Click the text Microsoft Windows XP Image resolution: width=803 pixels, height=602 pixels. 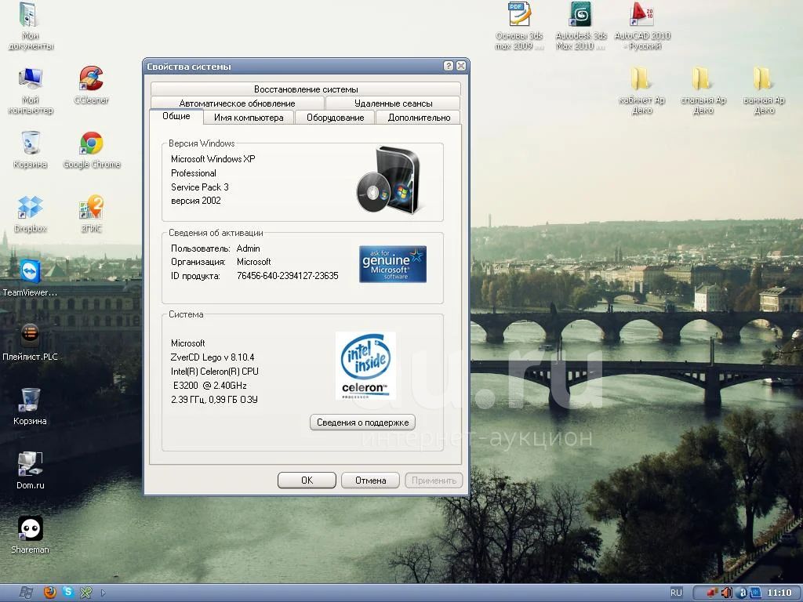213,158
